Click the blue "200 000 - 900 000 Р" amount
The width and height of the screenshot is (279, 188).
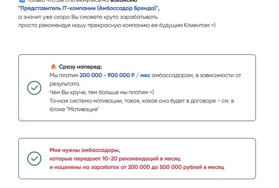click(x=107, y=75)
